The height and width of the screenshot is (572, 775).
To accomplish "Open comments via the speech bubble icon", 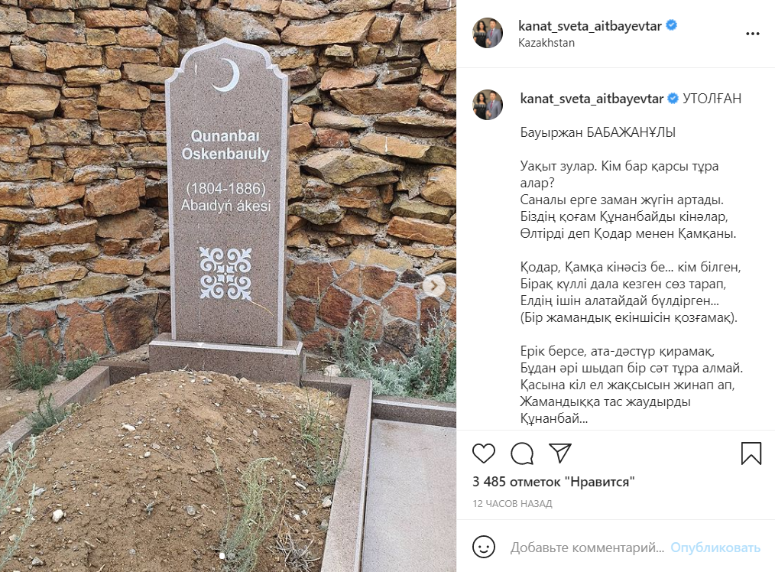I will 522,453.
